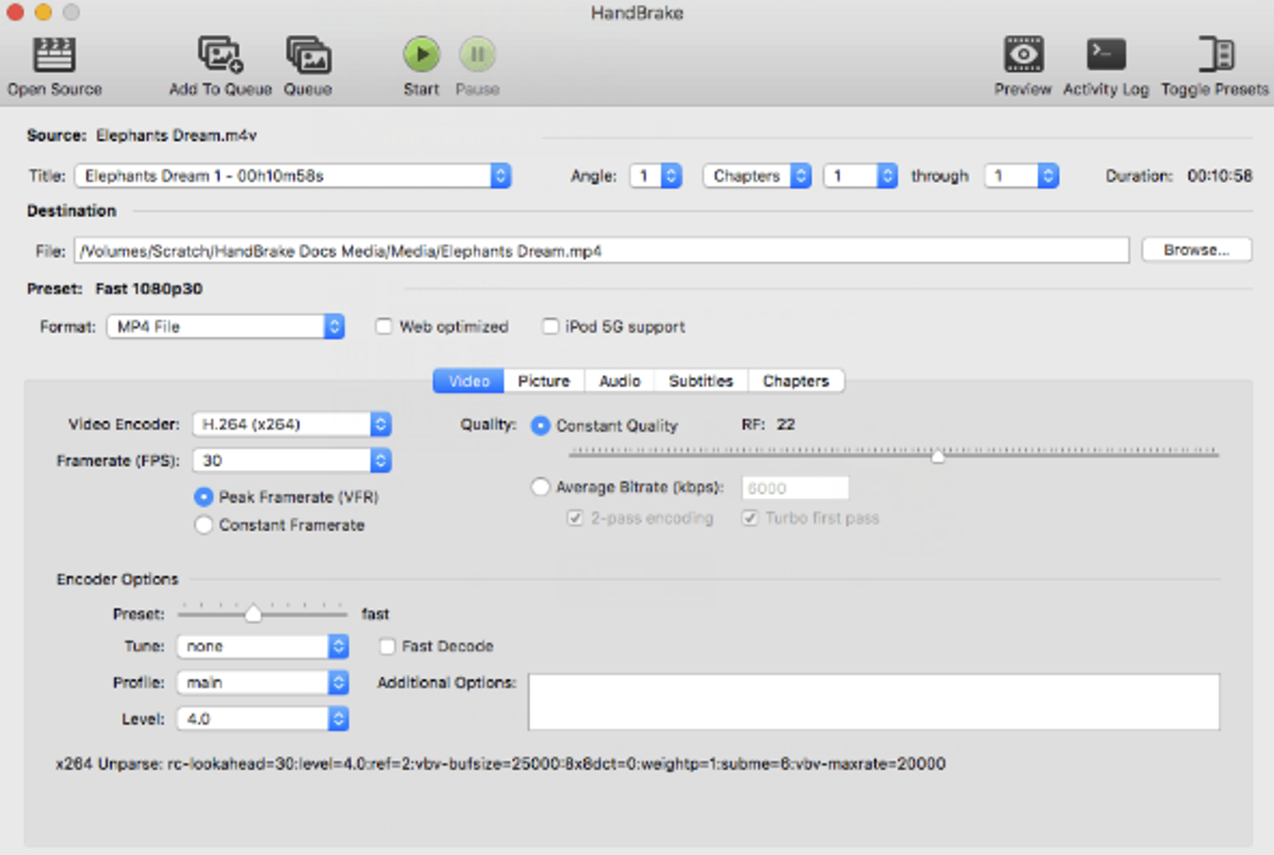Start encoding with the green Start button
The width and height of the screenshot is (1274, 855).
tap(421, 54)
